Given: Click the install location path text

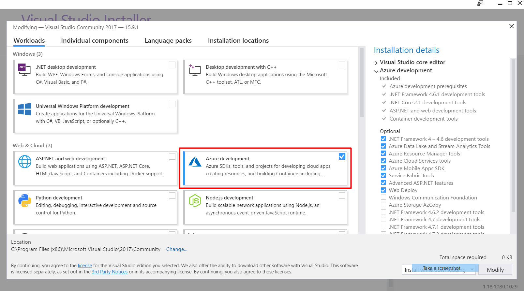Looking at the screenshot, I should coord(86,249).
